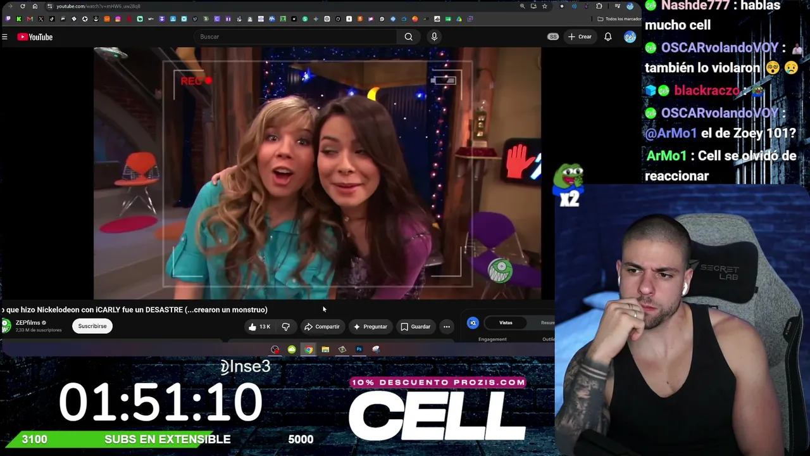
Task: Select the Vistas tab
Action: click(x=506, y=323)
